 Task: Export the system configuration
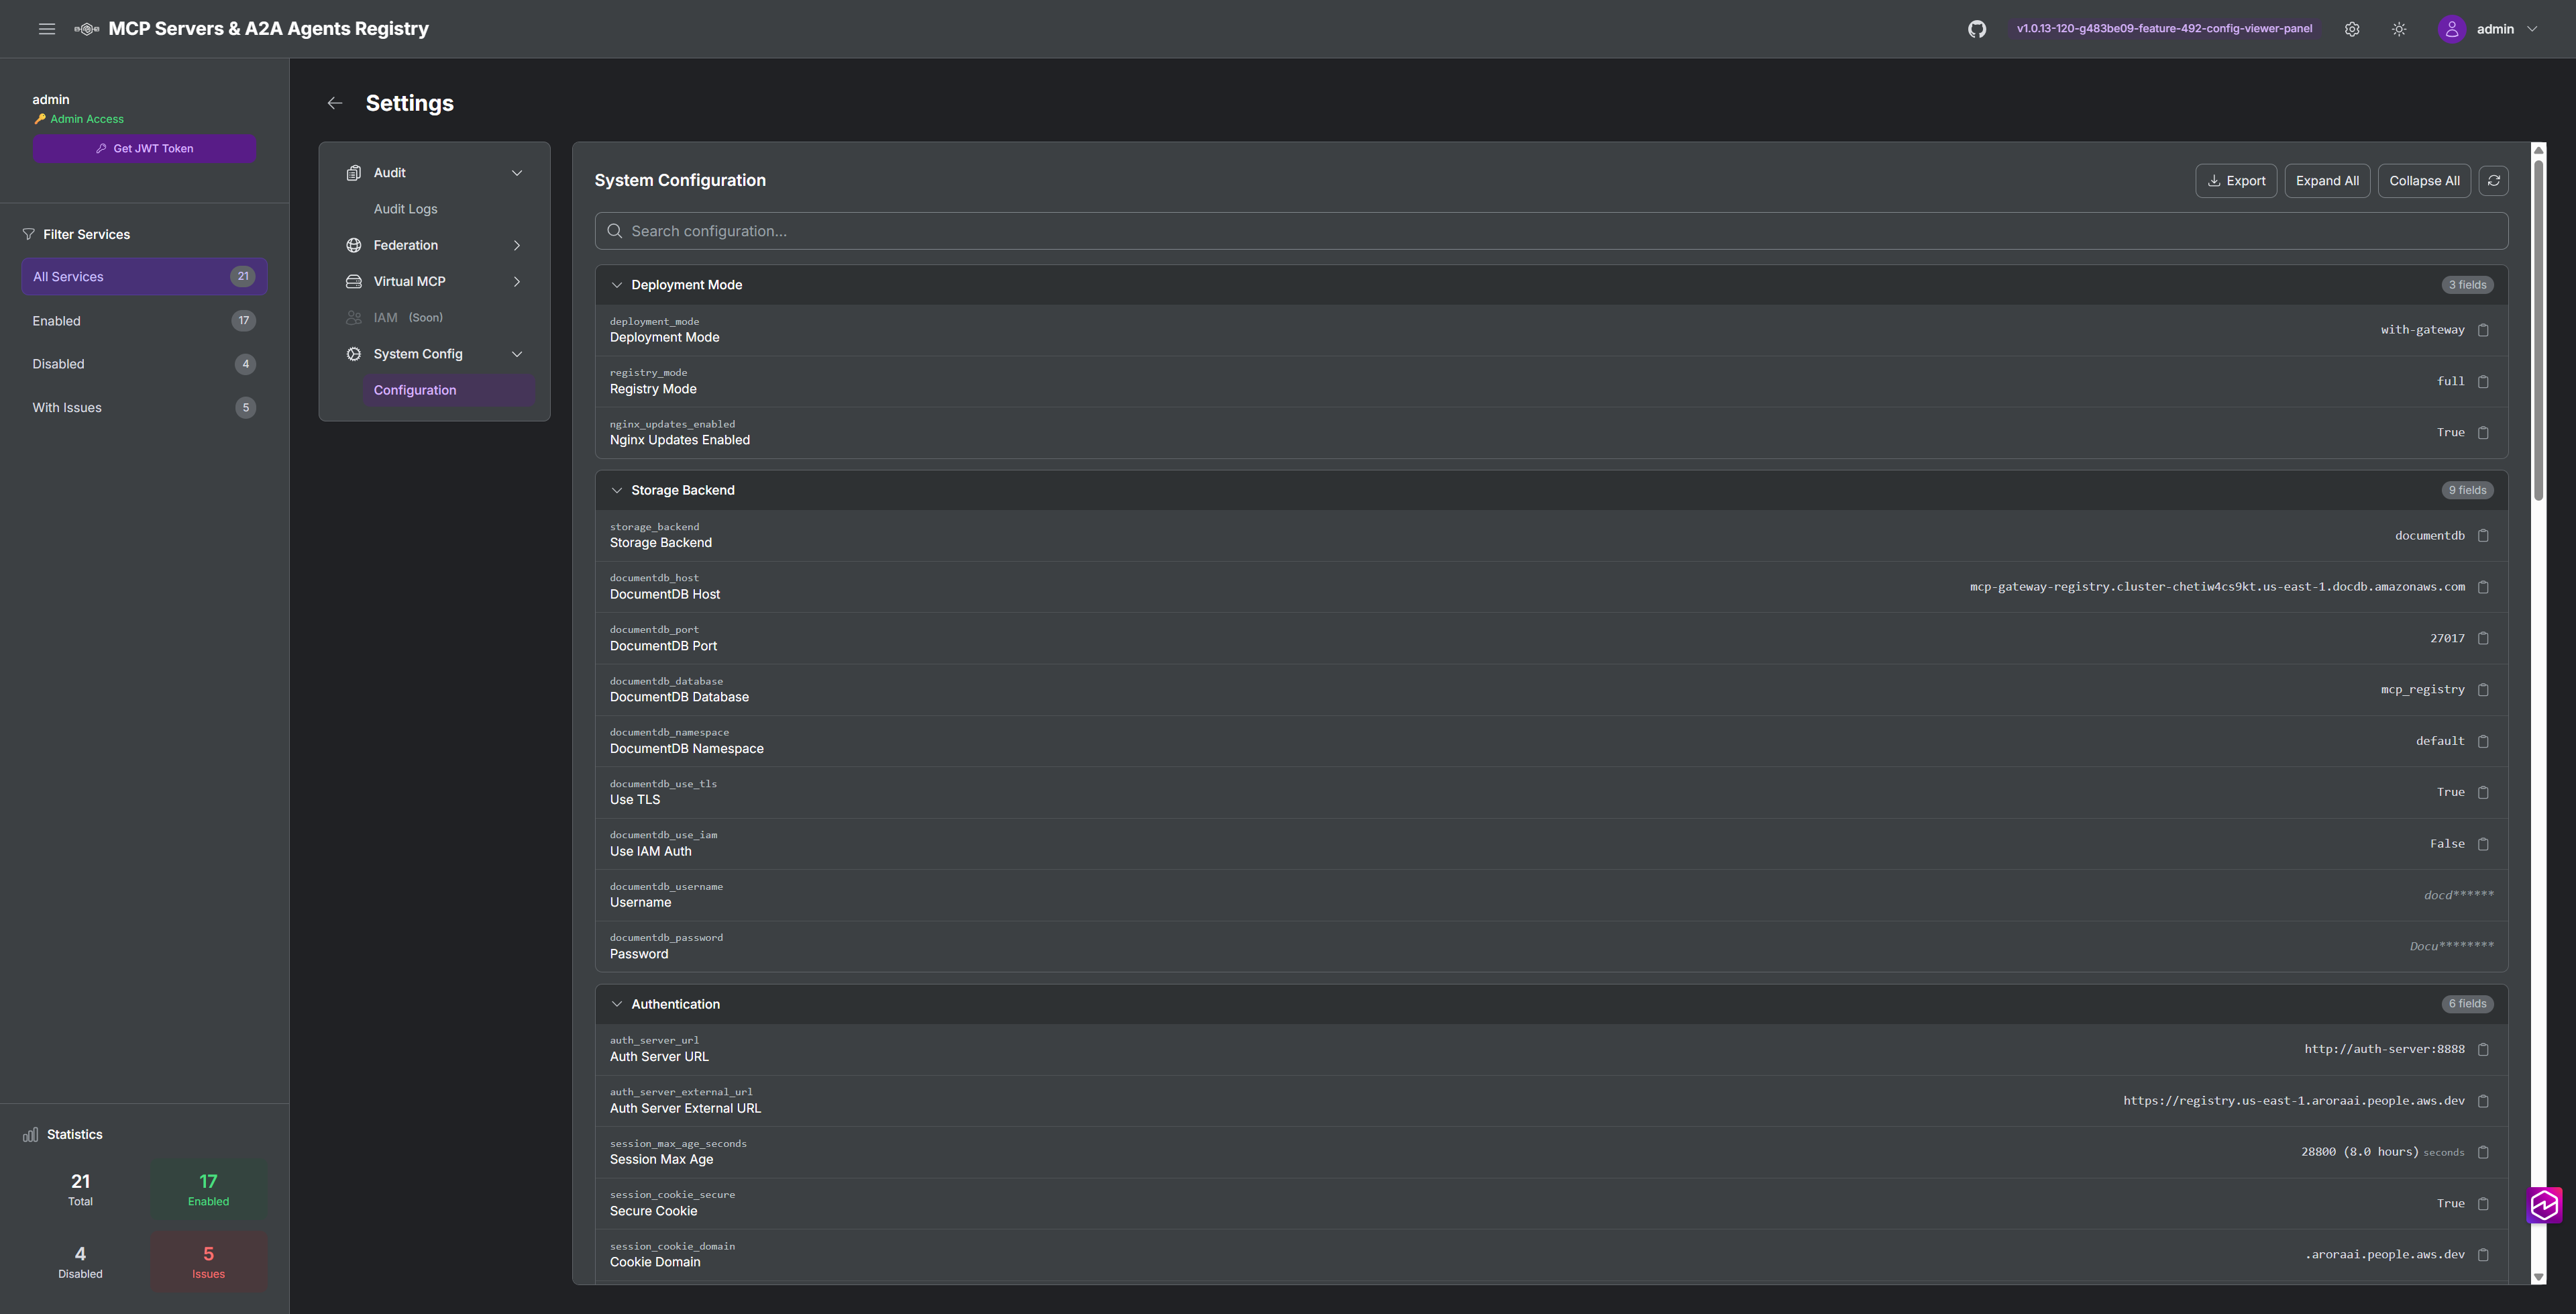[2236, 181]
